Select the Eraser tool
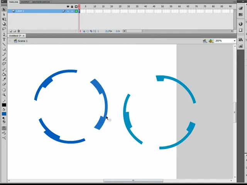Image resolution: width=247 pixels, height=185 pixels. [x=4, y=84]
